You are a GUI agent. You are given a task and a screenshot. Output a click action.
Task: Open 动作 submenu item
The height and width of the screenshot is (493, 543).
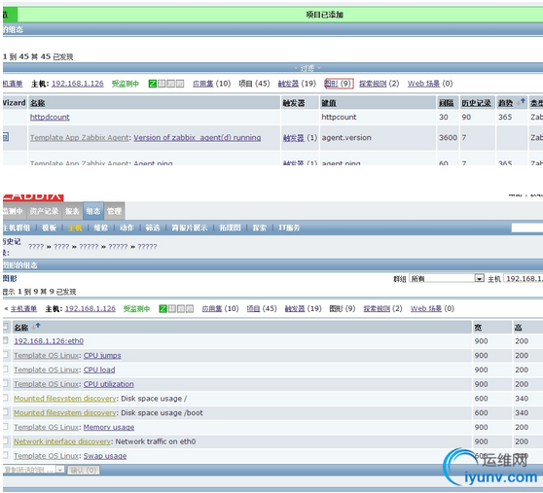click(x=127, y=228)
